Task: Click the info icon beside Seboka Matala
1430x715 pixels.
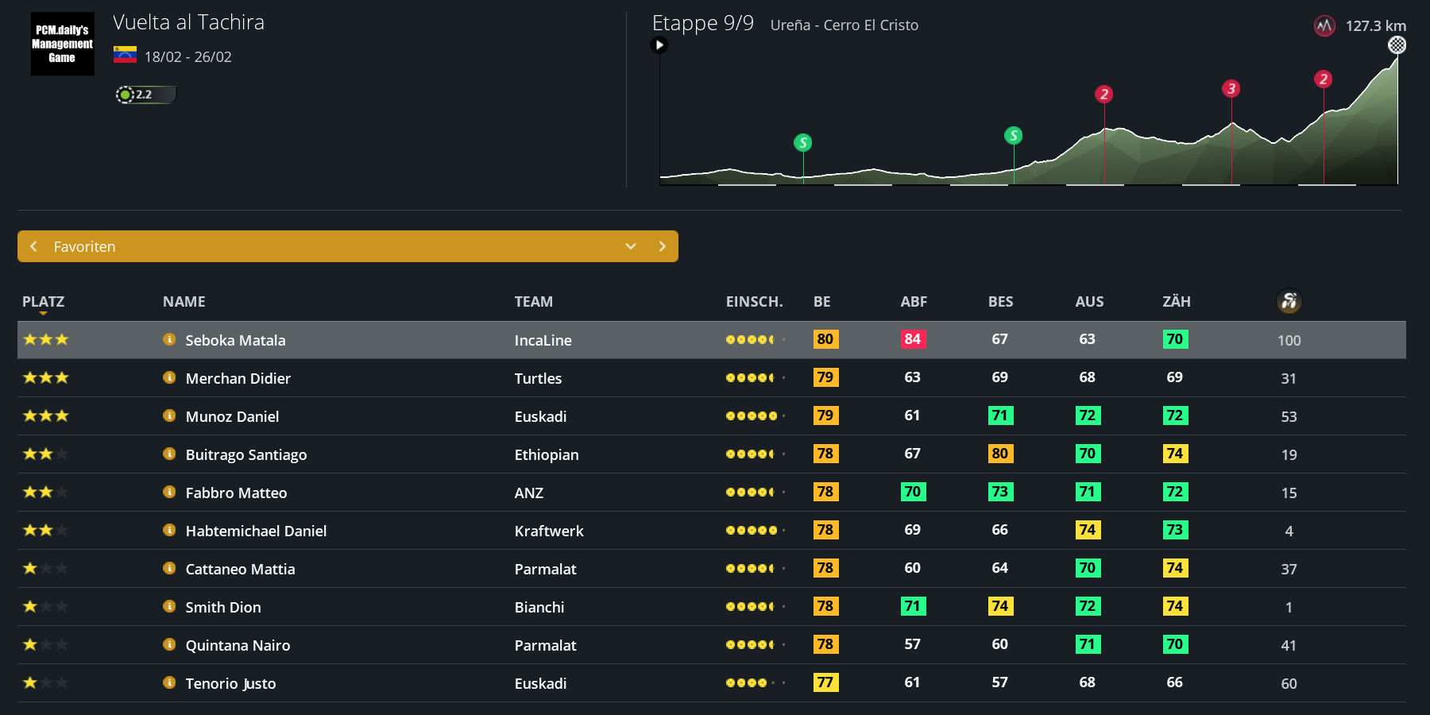Action: (x=169, y=339)
